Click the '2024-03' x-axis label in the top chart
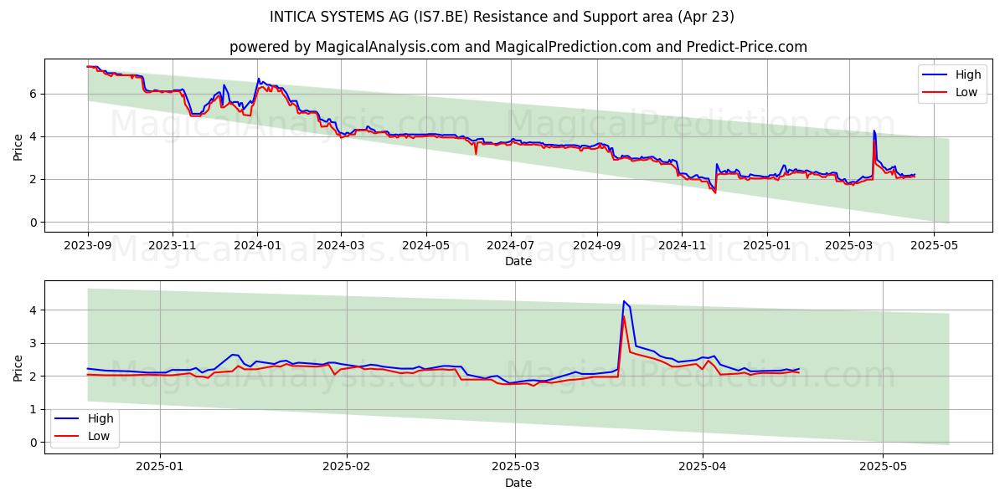 point(341,245)
